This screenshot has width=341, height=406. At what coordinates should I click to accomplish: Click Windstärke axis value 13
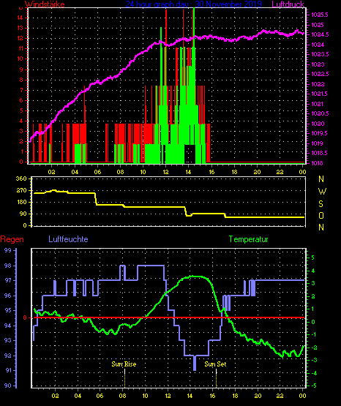click(20, 28)
